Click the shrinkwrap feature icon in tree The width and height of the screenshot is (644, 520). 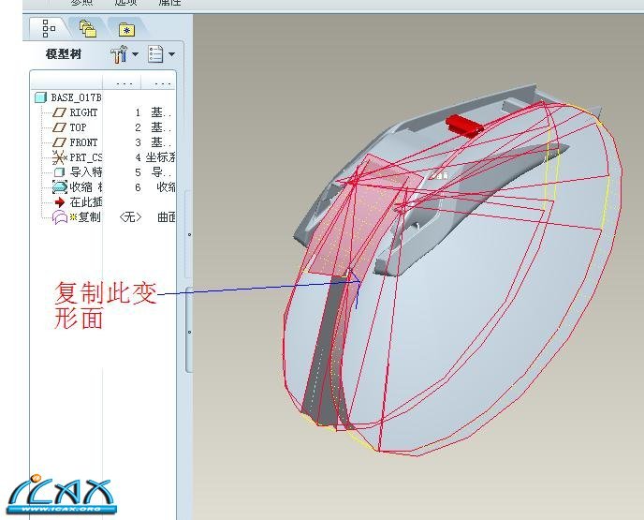coord(60,187)
